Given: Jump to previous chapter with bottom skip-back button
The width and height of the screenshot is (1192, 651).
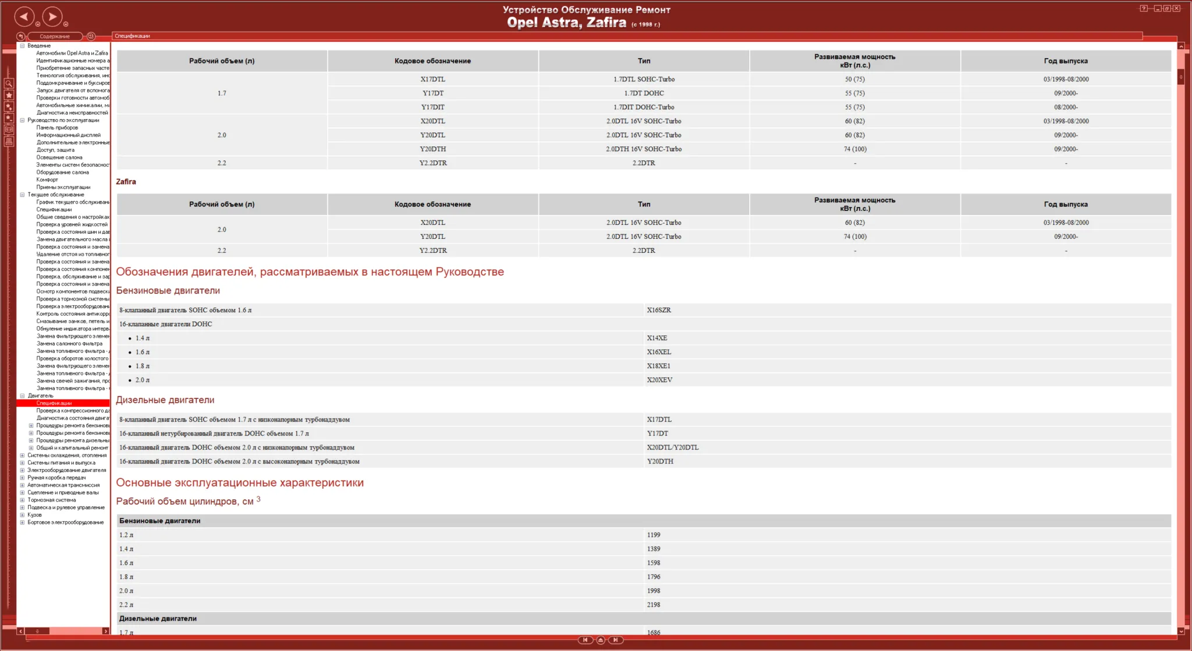Looking at the screenshot, I should pos(585,640).
